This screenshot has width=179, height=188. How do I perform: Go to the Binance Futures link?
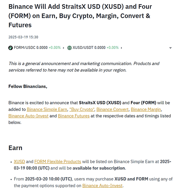tap(74, 116)
